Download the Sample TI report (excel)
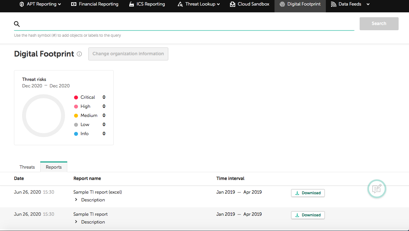Screen dimensions: 409x231 (308, 193)
